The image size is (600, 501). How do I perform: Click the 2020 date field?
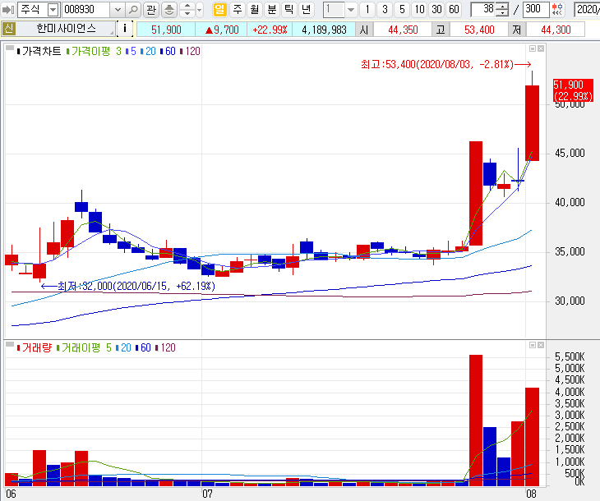pos(587,9)
